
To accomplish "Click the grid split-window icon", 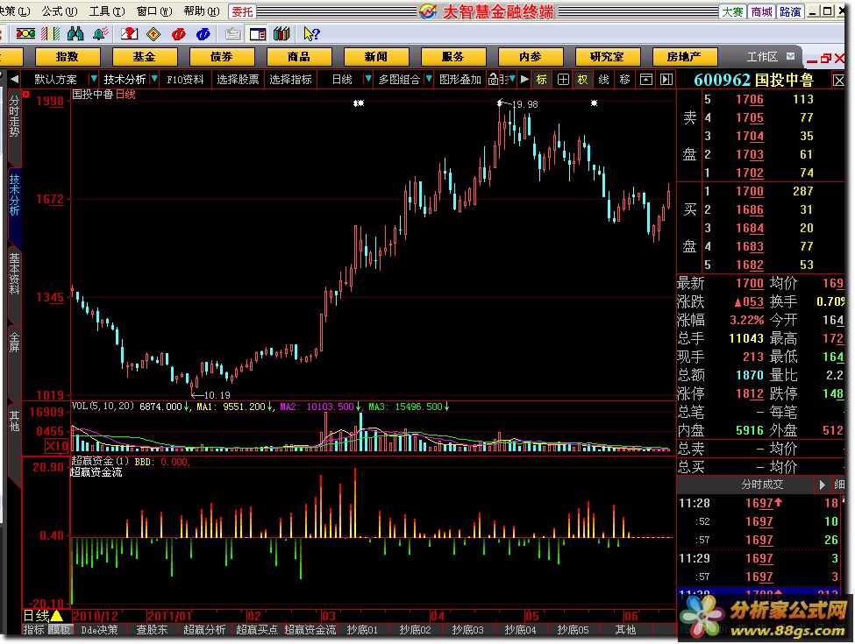I will [x=563, y=80].
